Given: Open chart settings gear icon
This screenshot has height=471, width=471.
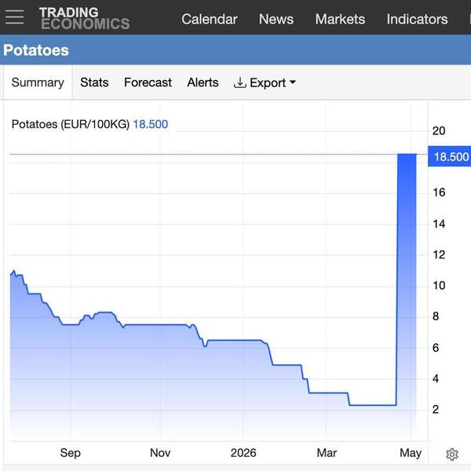Looking at the screenshot, I should click(452, 455).
